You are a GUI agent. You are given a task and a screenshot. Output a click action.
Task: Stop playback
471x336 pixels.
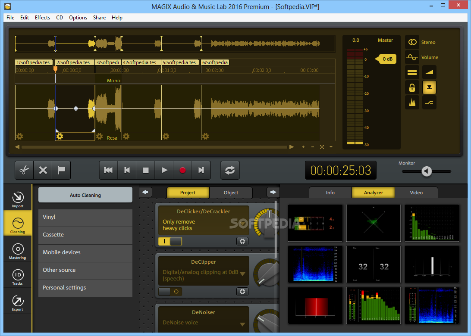(146, 170)
